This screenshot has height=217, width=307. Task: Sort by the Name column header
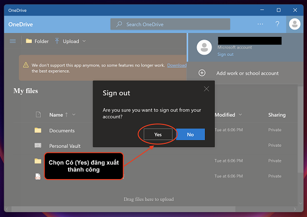(x=56, y=115)
